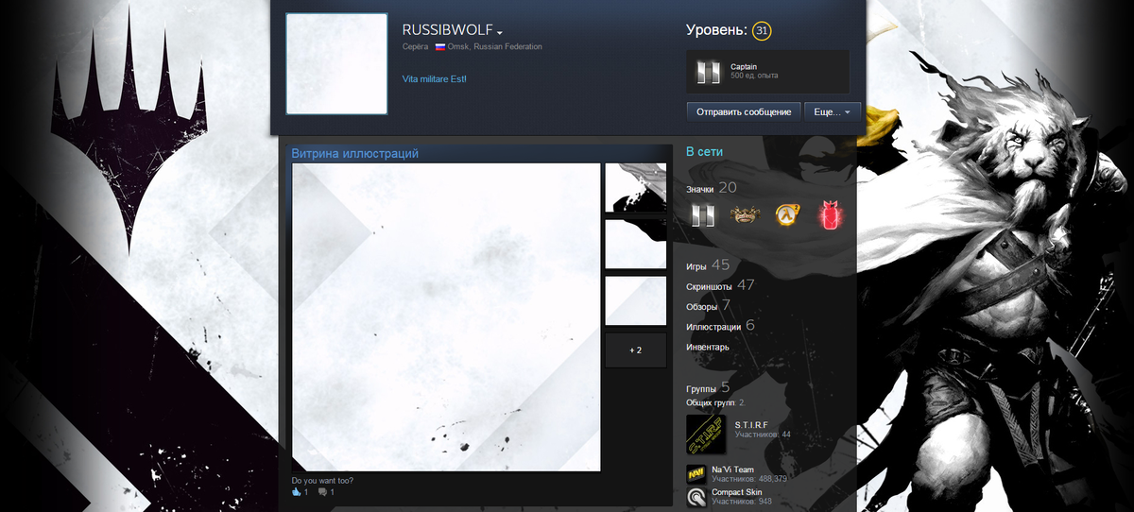The image size is (1134, 512).
Task: Open the first small artwork thumbnail
Action: pos(636,188)
